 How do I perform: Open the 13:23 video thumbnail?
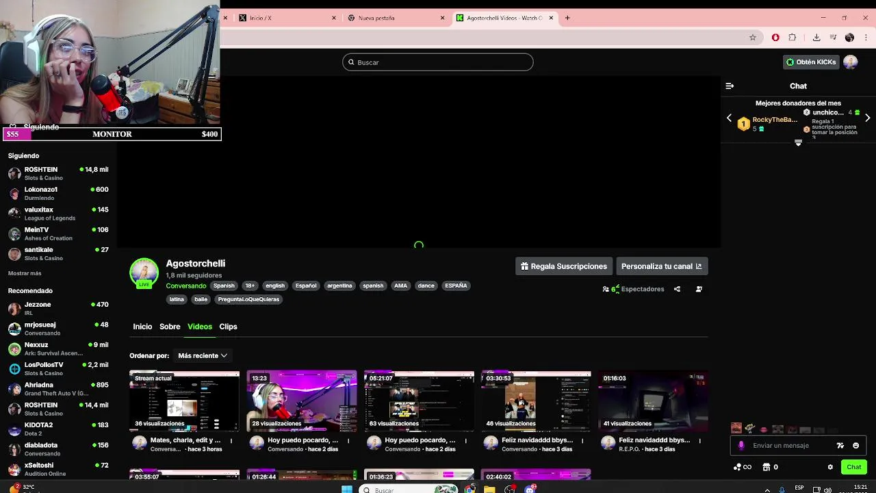point(302,401)
